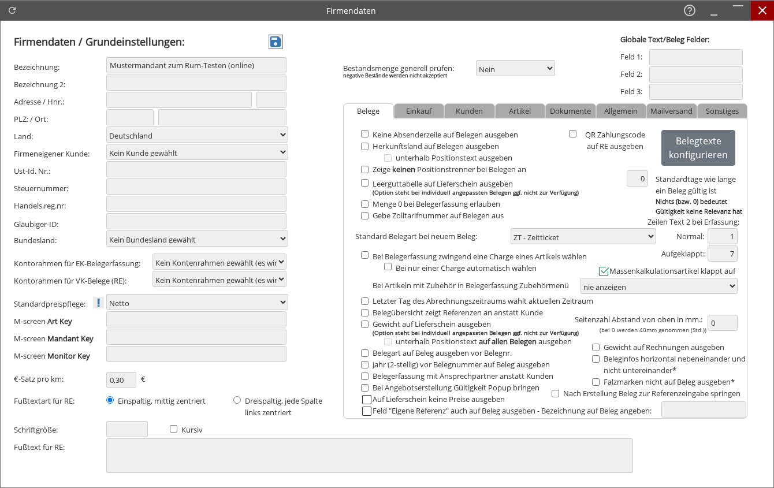Uncheck Massenkalkulationsartikel klappt auf
Screen dimensions: 774x488
[x=604, y=271]
